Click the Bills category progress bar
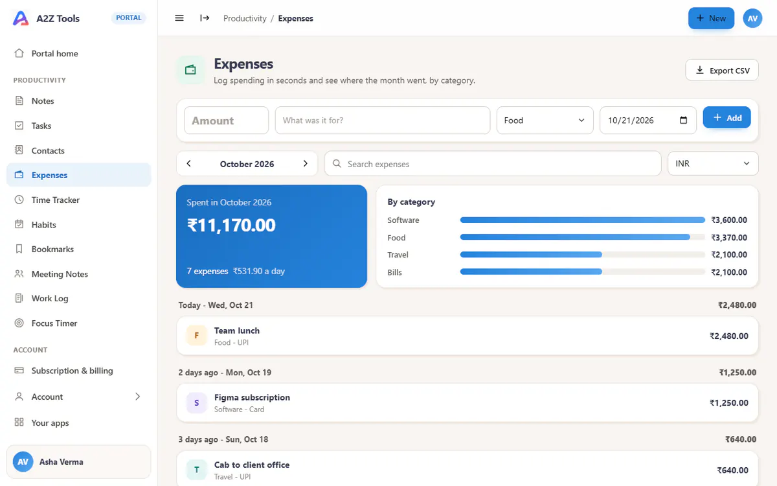The width and height of the screenshot is (777, 486). coord(582,272)
